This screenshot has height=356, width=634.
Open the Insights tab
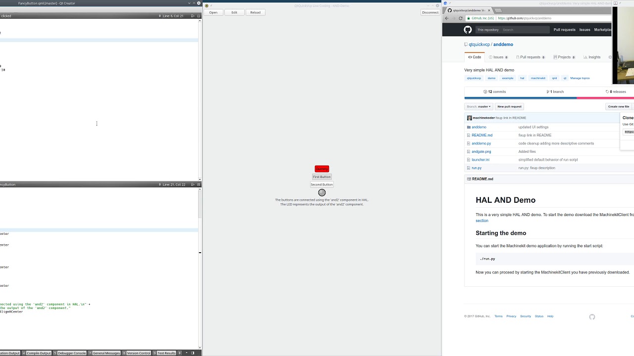(x=592, y=57)
